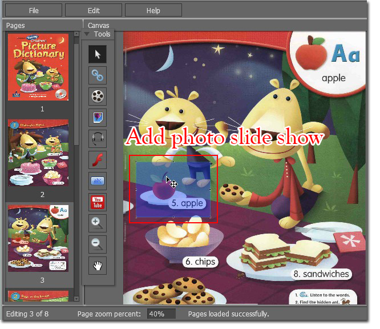The width and height of the screenshot is (380, 329).
Task: Open the Edit menu
Action: (x=94, y=11)
